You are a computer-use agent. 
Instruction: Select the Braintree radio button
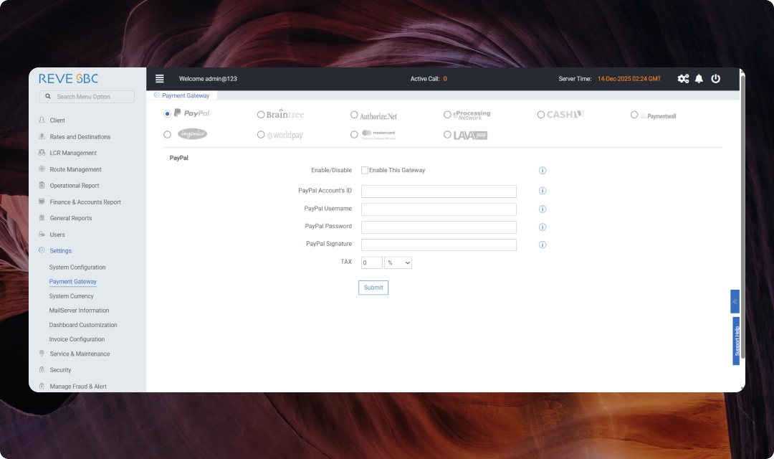[x=261, y=115]
